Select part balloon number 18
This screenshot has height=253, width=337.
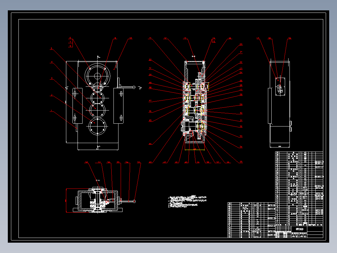pyautogui.click(x=269, y=38)
